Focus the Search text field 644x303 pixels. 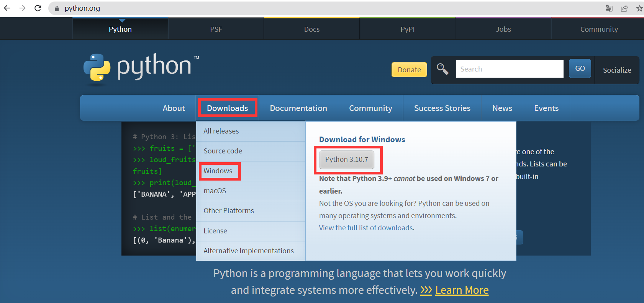pyautogui.click(x=510, y=69)
